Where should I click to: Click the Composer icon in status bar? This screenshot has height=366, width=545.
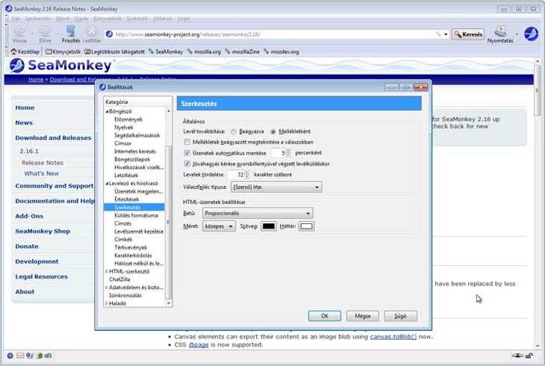[30, 356]
